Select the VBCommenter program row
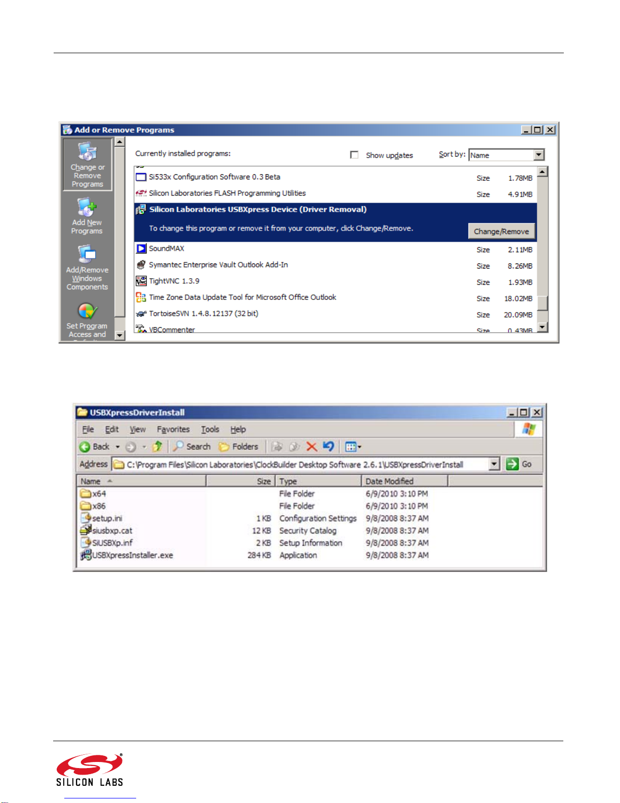Image resolution: width=620 pixels, height=803 pixels. tap(335, 330)
